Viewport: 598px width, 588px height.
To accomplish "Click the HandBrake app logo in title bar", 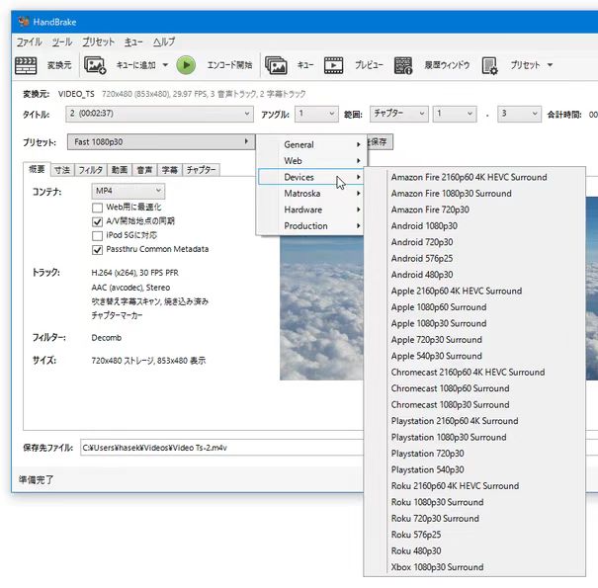I will click(24, 22).
